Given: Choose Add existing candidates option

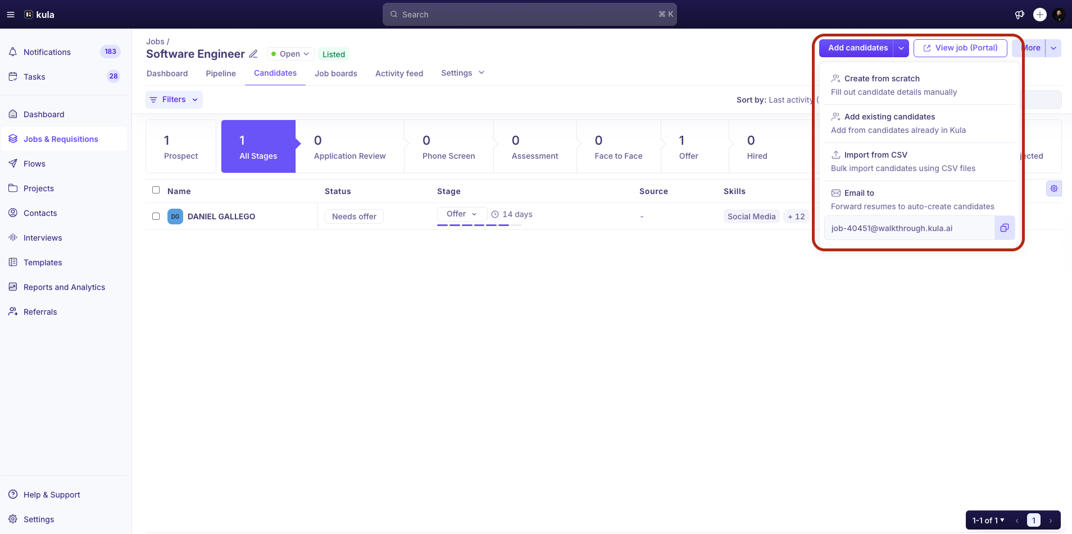Looking at the screenshot, I should [x=920, y=123].
